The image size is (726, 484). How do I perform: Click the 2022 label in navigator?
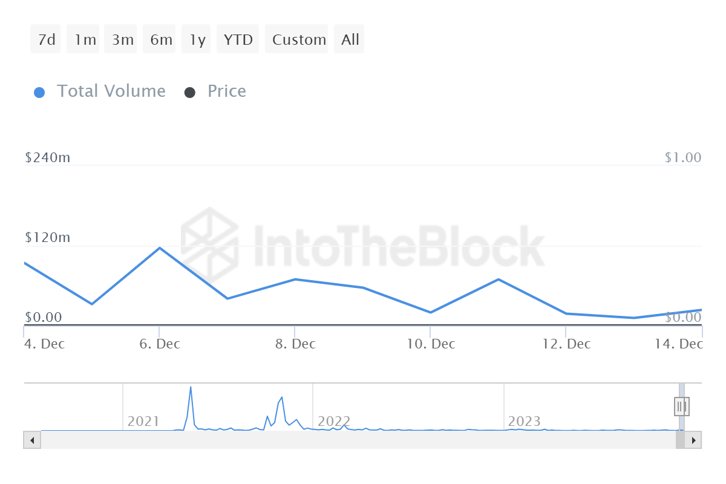pyautogui.click(x=334, y=421)
